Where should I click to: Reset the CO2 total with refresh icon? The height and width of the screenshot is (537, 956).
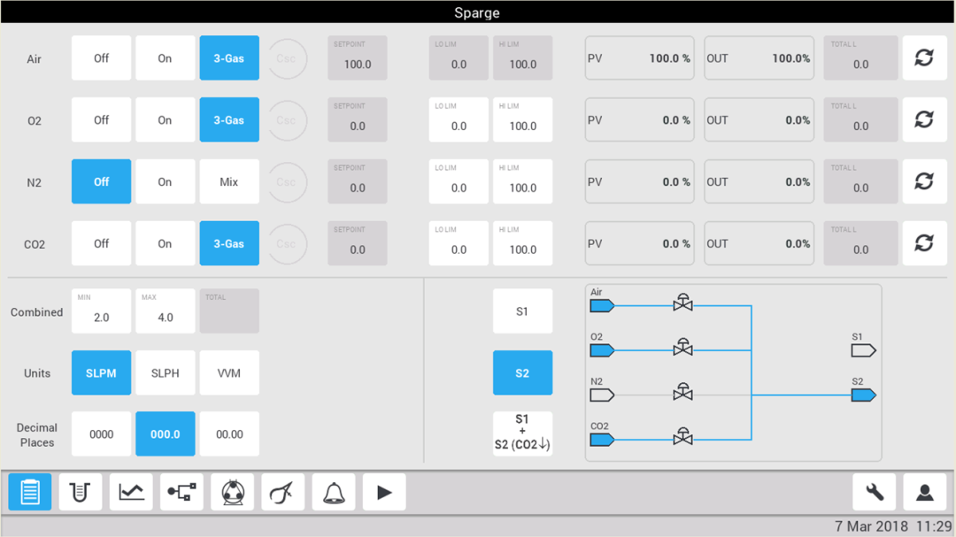click(x=924, y=243)
